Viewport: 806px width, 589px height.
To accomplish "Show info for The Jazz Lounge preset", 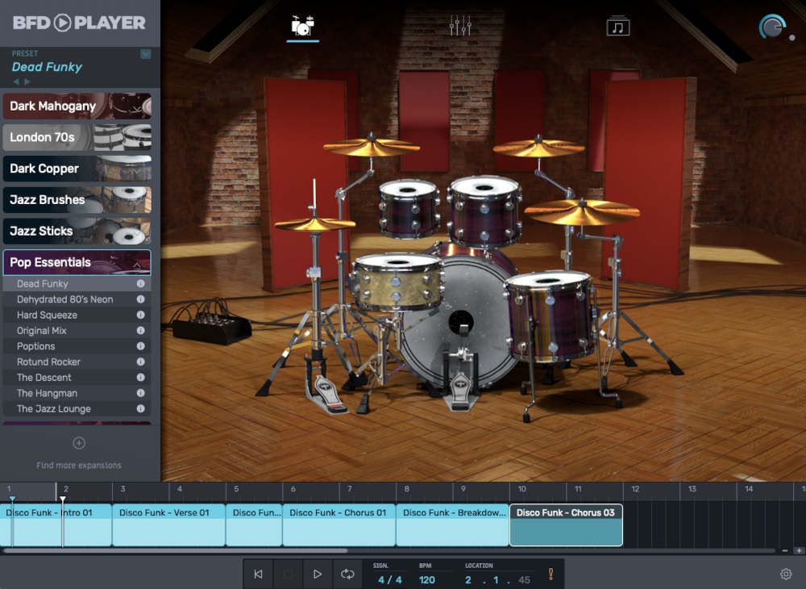I will (140, 409).
